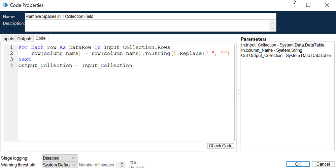
Task: Click the Cancel button
Action: click(323, 164)
